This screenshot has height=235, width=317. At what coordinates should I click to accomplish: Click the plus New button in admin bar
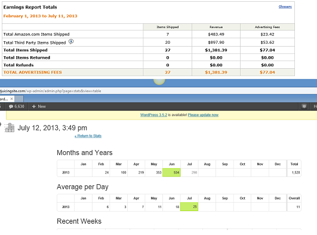tap(39, 106)
